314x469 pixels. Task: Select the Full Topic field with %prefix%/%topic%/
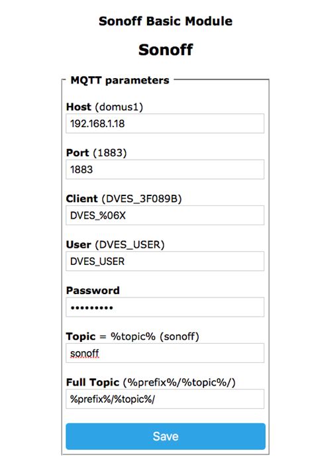165,399
